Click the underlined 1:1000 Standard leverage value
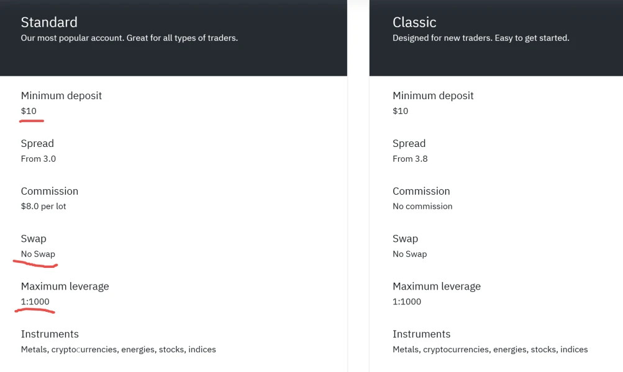This screenshot has height=372, width=623. pyautogui.click(x=35, y=302)
